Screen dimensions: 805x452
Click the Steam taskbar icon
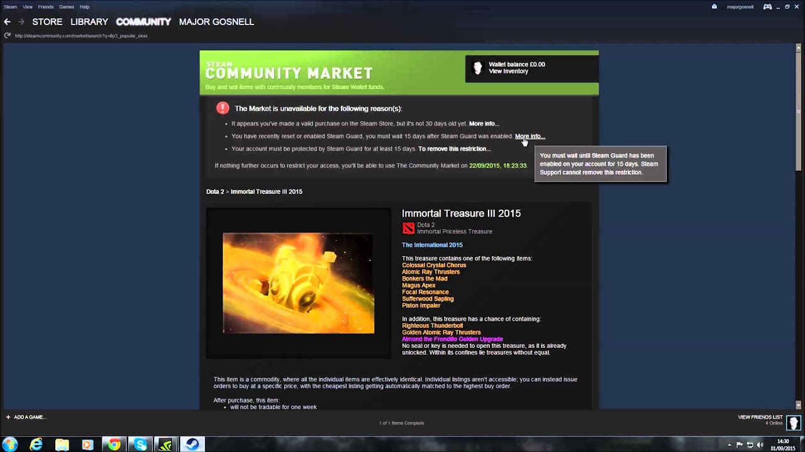click(192, 444)
